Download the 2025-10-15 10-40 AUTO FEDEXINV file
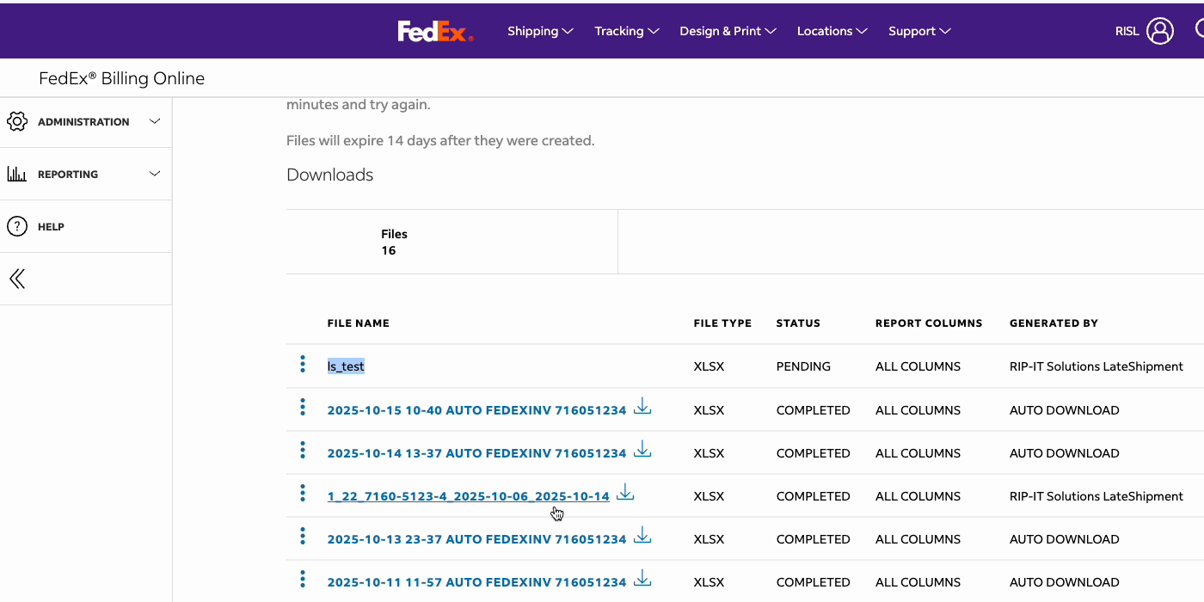Image resolution: width=1204 pixels, height=602 pixels. coord(642,407)
